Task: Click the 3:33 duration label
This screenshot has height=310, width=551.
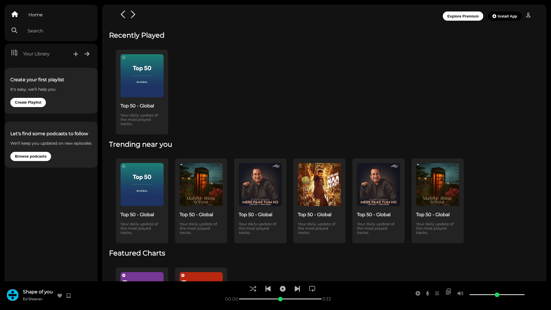Action: click(327, 299)
